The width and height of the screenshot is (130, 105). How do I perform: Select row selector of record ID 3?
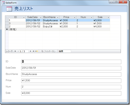click(x=7, y=23)
